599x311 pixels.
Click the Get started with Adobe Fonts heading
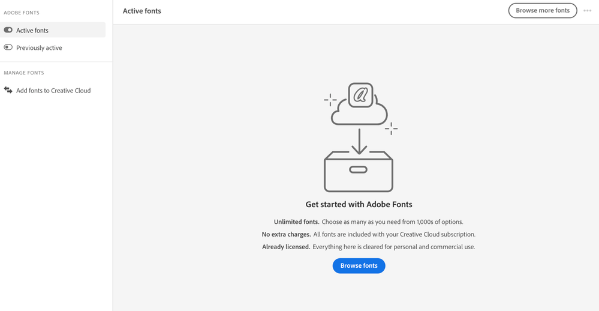pyautogui.click(x=359, y=205)
